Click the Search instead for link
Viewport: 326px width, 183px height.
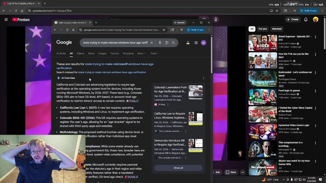pos(112,72)
